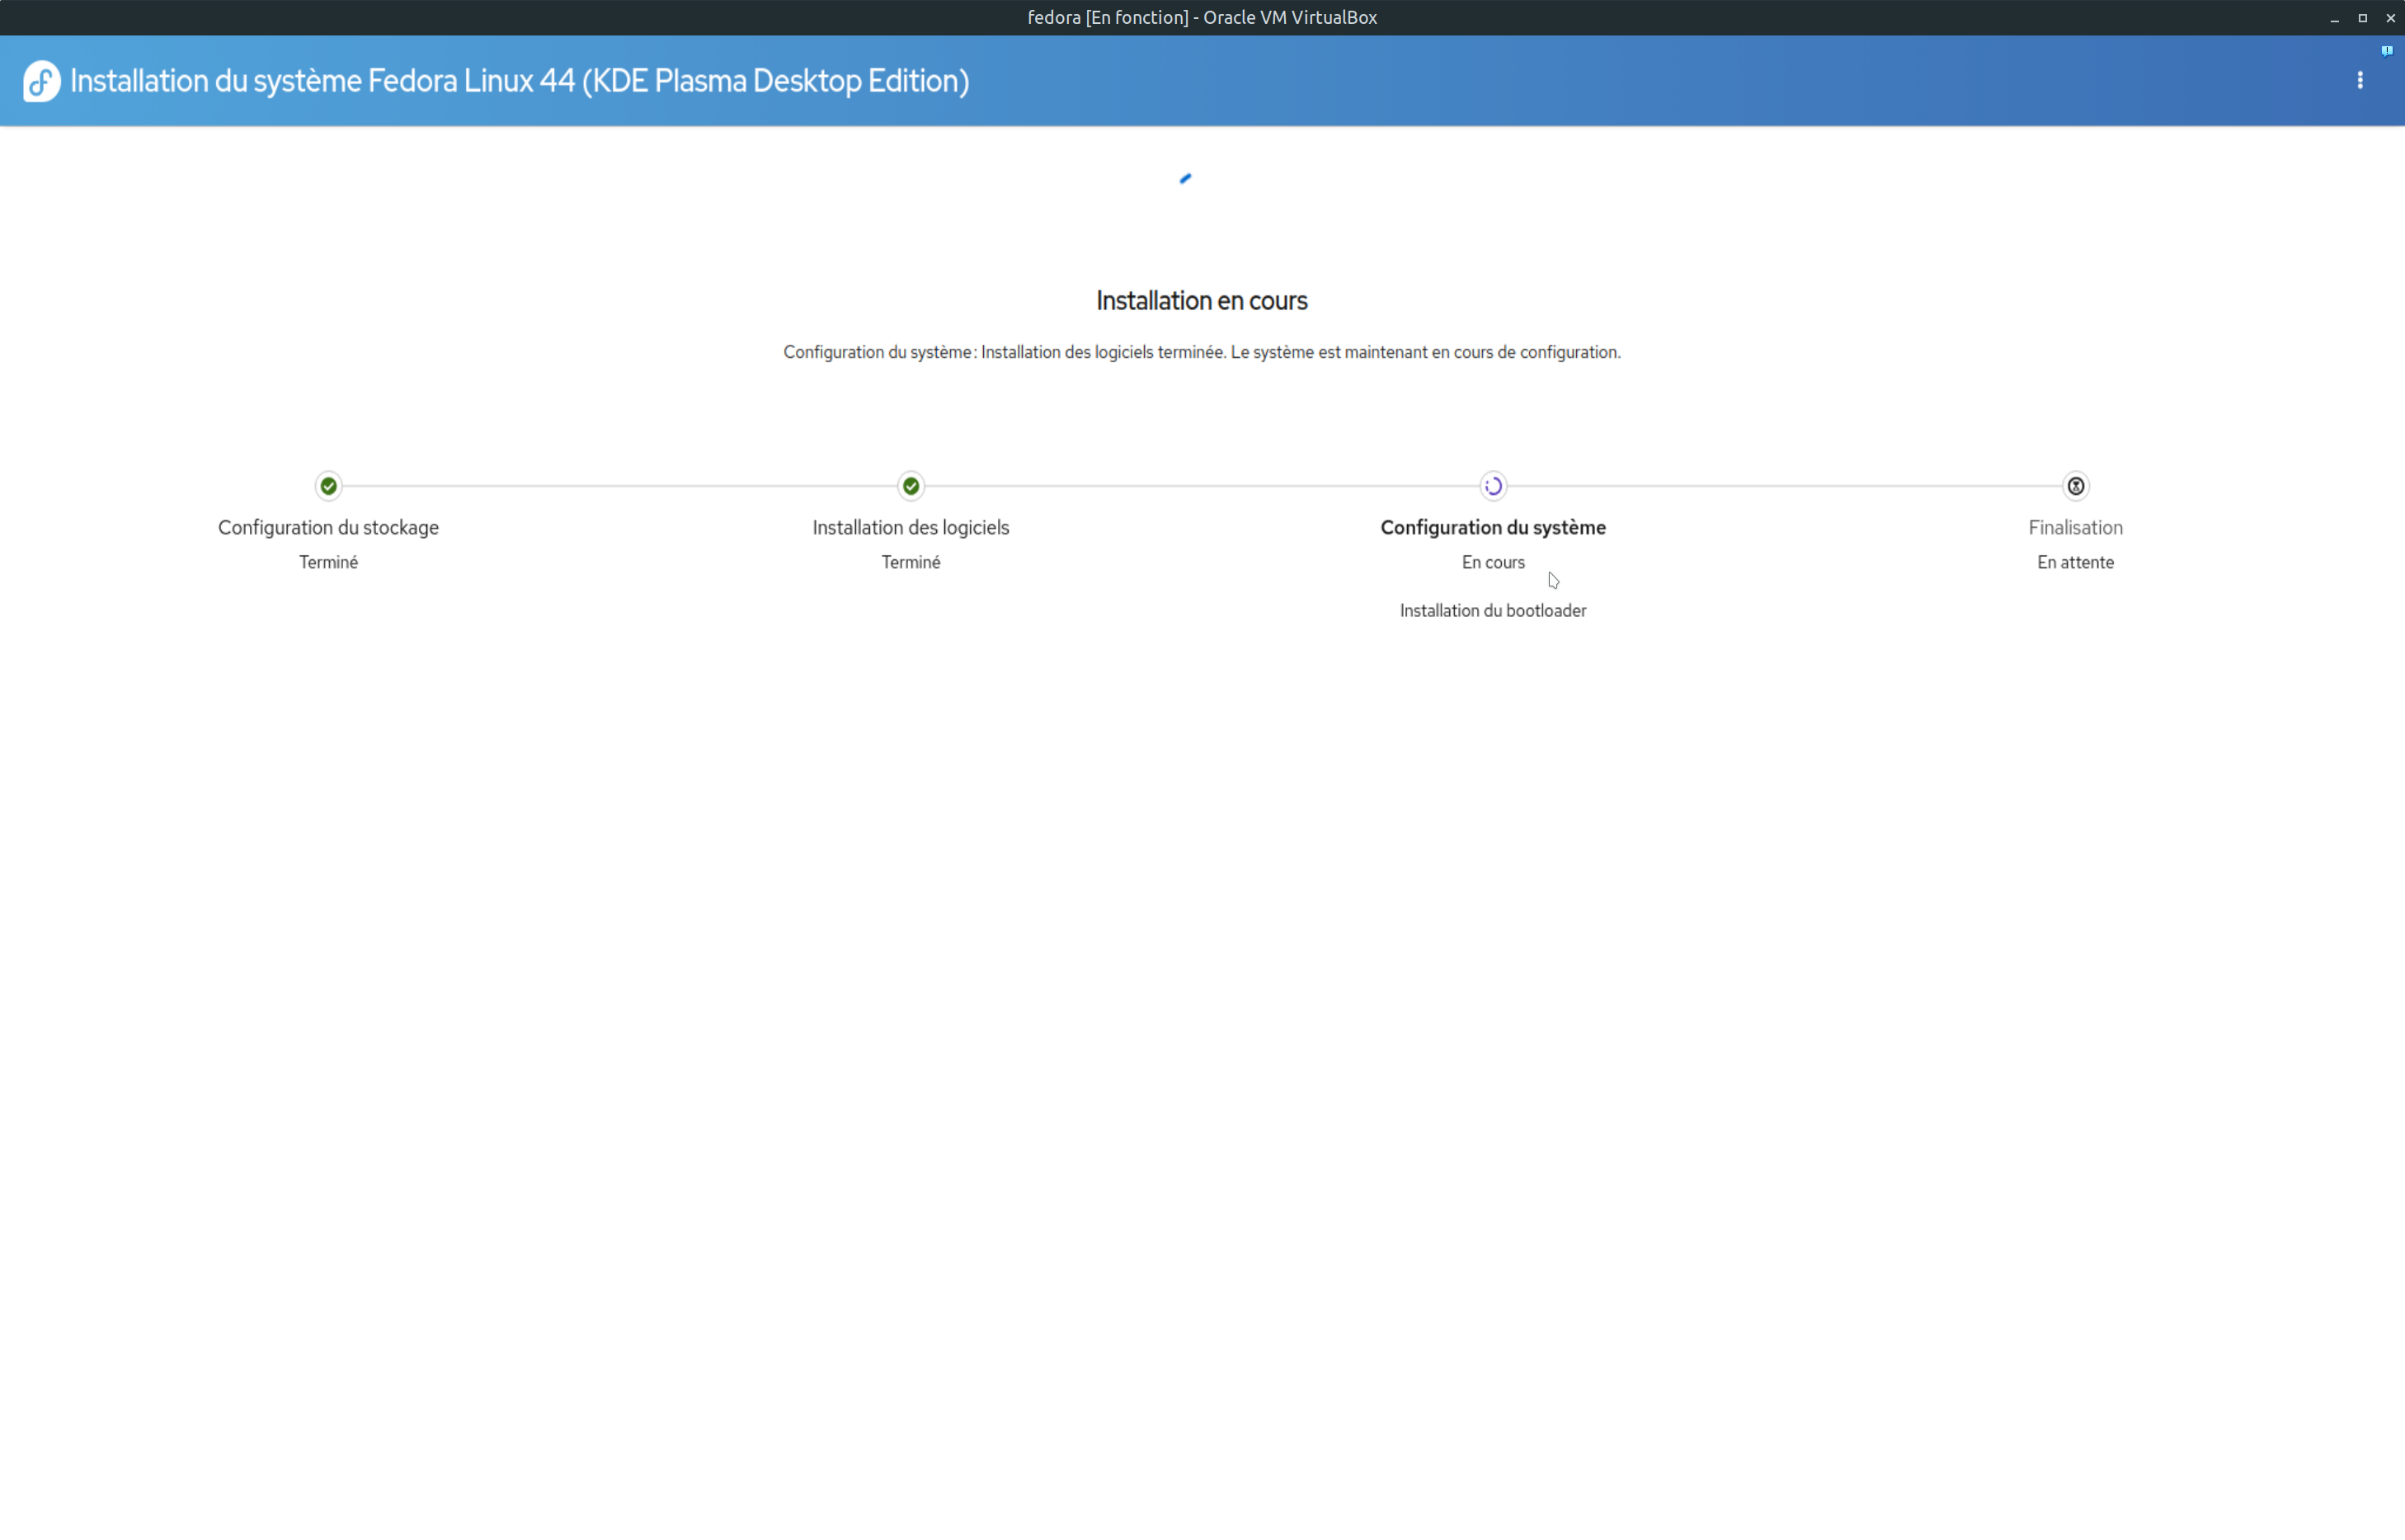This screenshot has height=1540, width=2405.
Task: Click the "En attente" status under Finalisation
Action: (2076, 562)
